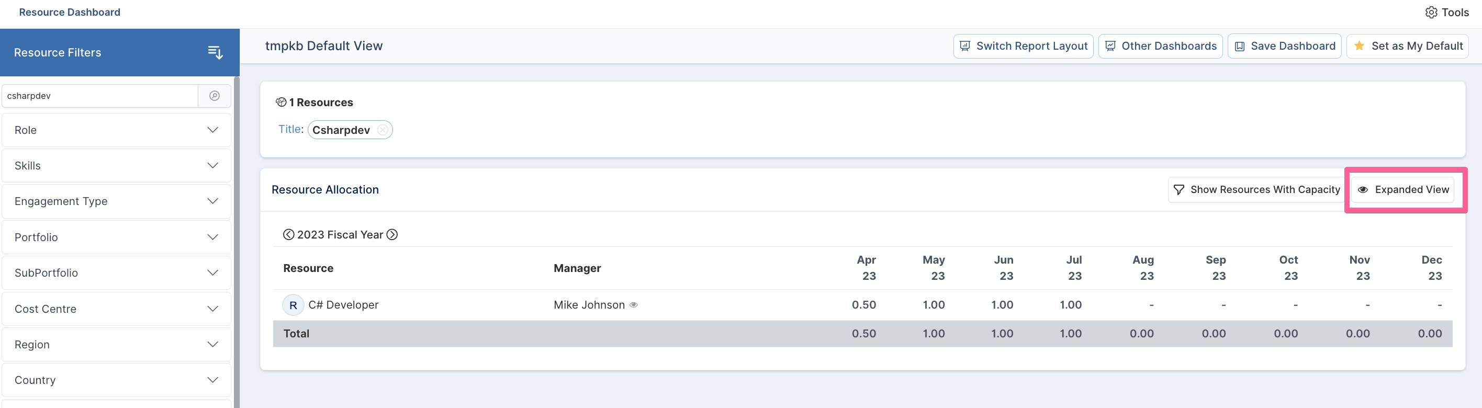
Task: Click the Resource column header
Action: (x=308, y=268)
